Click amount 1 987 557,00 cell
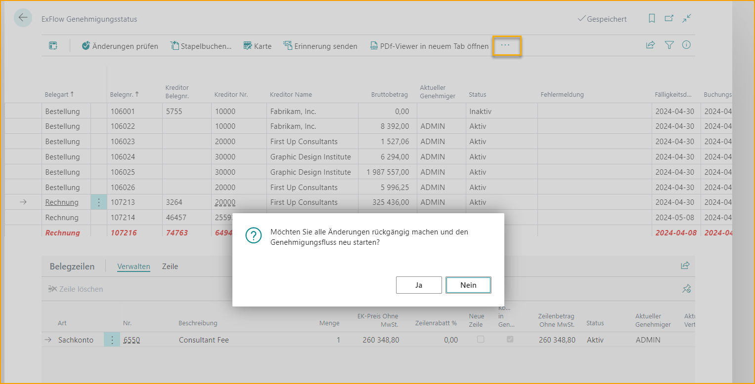 388,172
